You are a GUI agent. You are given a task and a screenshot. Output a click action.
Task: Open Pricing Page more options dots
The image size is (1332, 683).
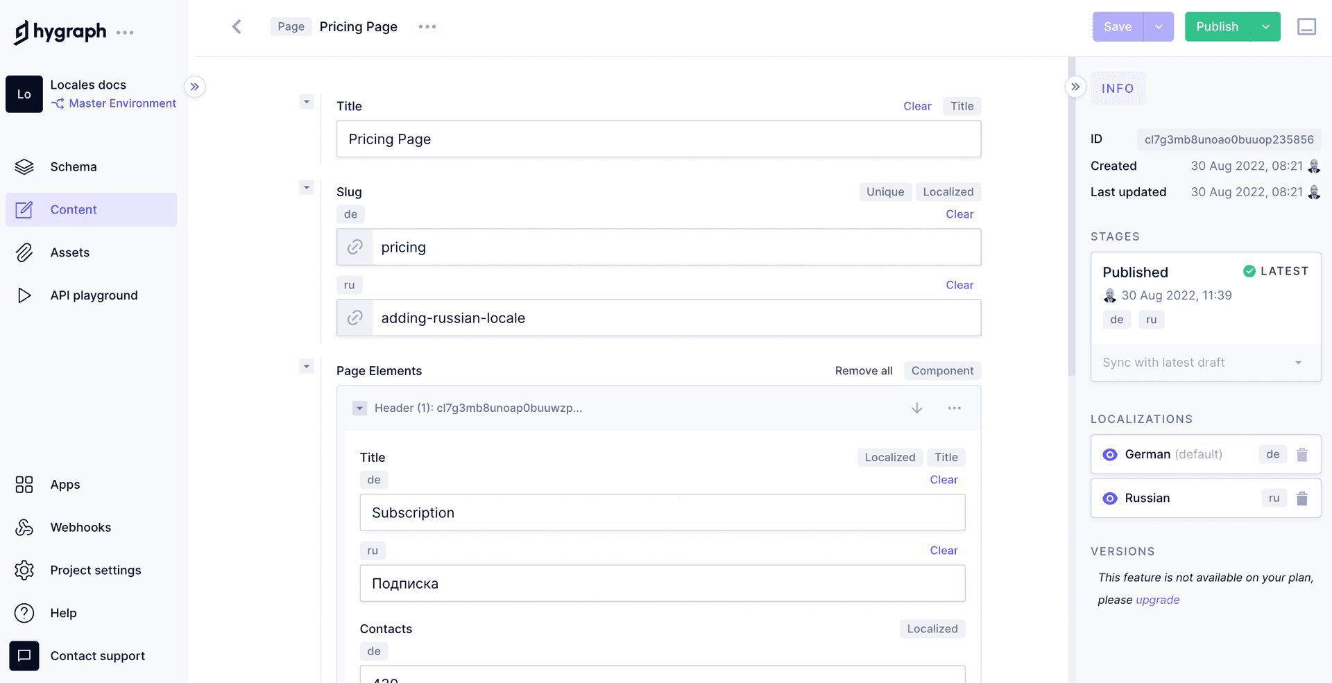pos(427,26)
